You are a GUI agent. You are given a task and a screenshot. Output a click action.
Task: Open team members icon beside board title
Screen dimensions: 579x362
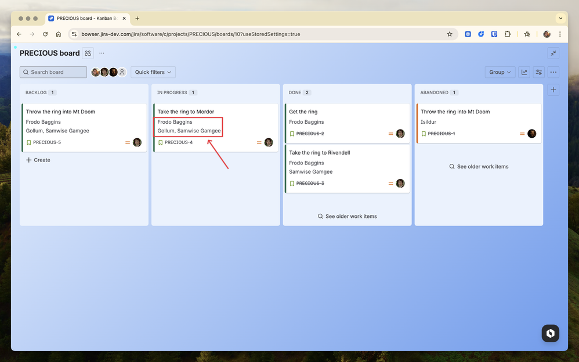point(88,53)
